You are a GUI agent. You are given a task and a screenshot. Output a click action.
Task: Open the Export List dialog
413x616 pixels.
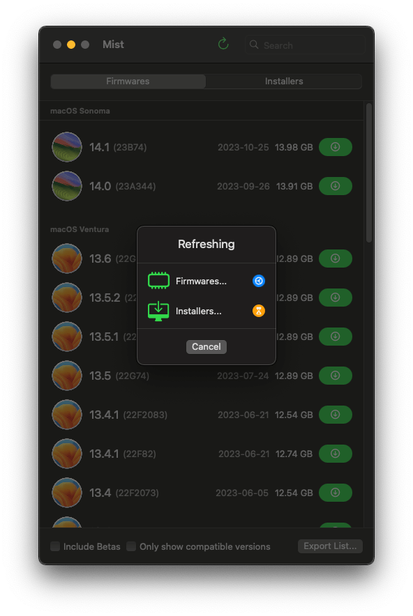pos(330,546)
